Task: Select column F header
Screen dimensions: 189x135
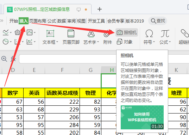Action: tap(62, 70)
